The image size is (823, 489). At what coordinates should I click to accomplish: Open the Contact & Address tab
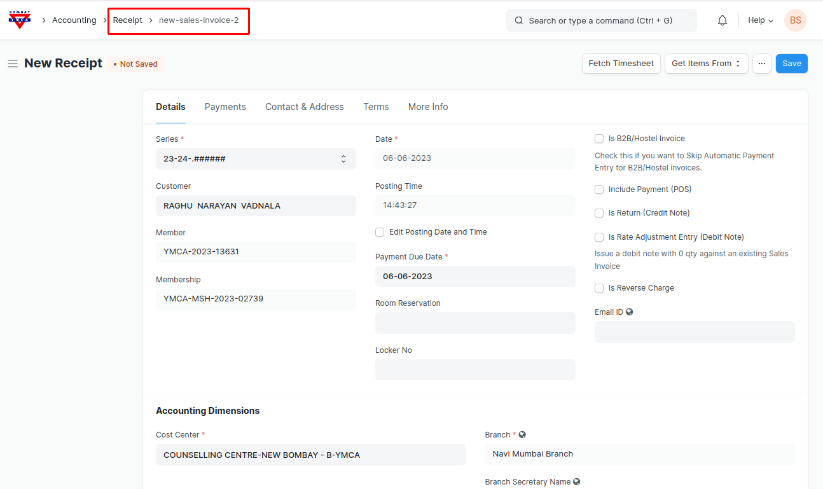(304, 107)
